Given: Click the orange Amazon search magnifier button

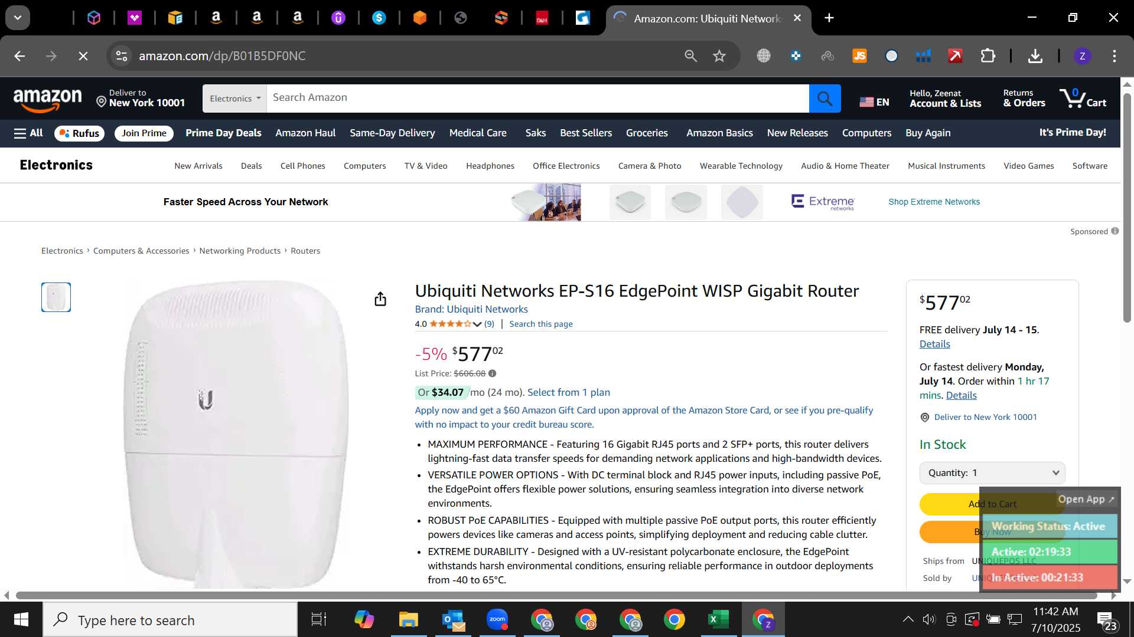Looking at the screenshot, I should pos(825,98).
